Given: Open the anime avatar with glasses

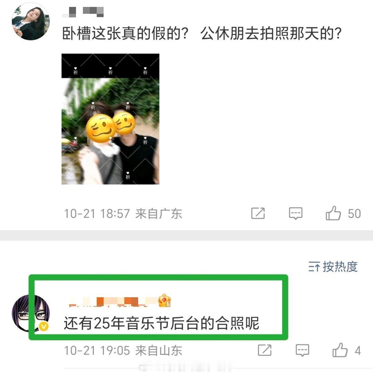Looking at the screenshot, I should (31, 313).
